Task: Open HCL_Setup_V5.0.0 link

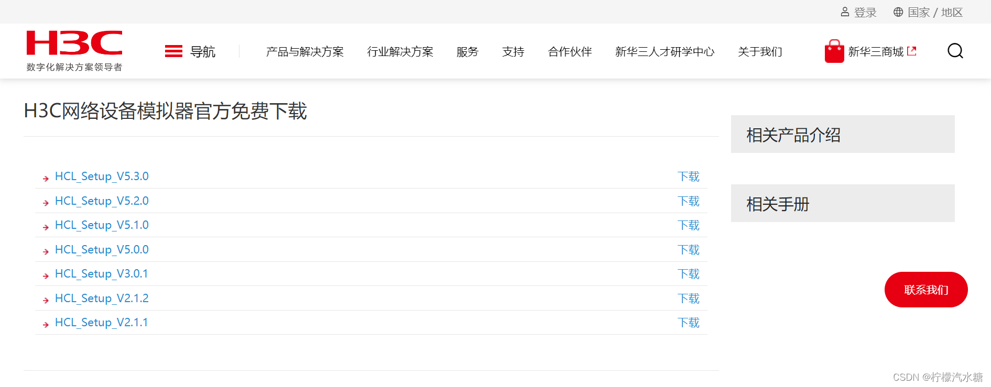Action: tap(102, 250)
